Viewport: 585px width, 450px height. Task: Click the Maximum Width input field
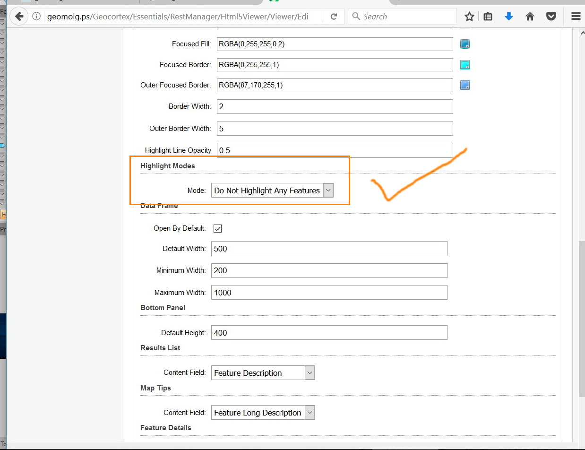point(329,292)
